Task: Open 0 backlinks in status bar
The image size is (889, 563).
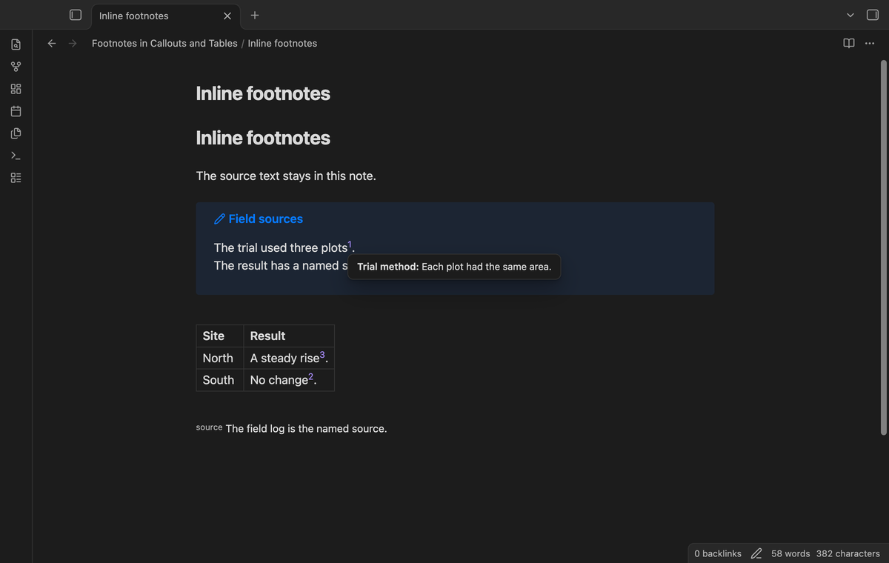Action: (x=718, y=553)
